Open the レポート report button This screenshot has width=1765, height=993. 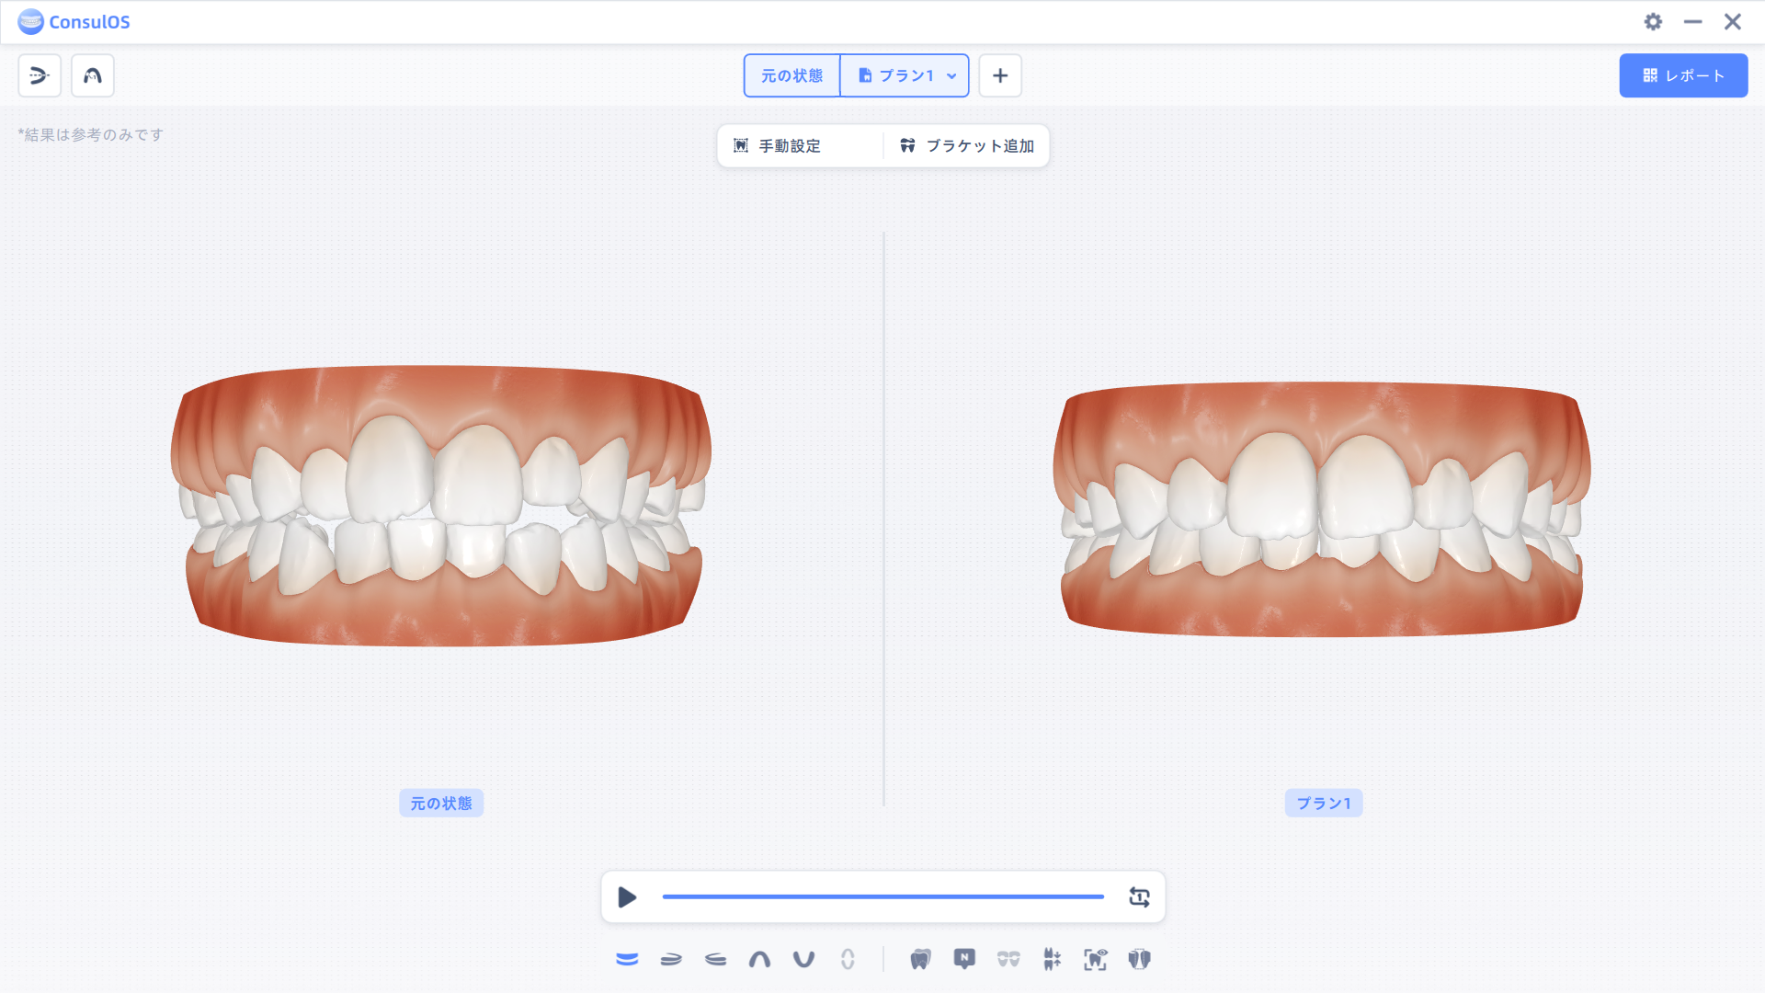tap(1683, 75)
